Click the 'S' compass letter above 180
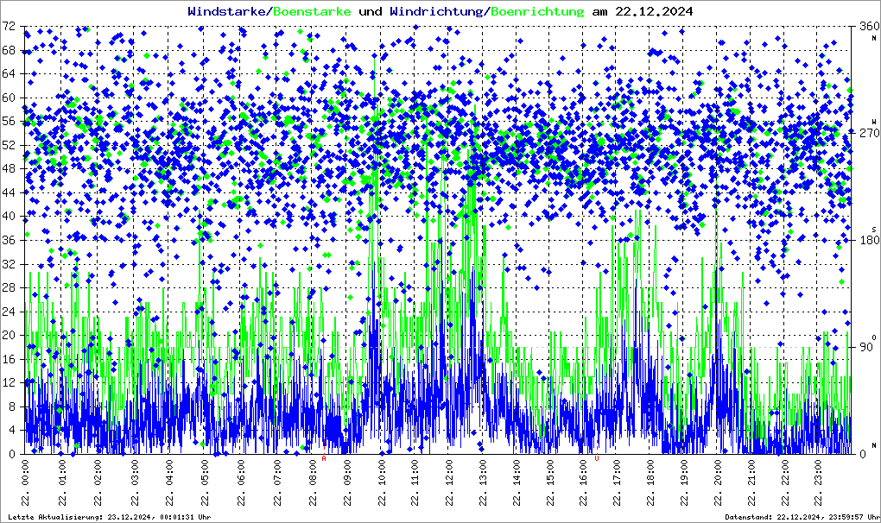The height and width of the screenshot is (523, 881). point(874,230)
